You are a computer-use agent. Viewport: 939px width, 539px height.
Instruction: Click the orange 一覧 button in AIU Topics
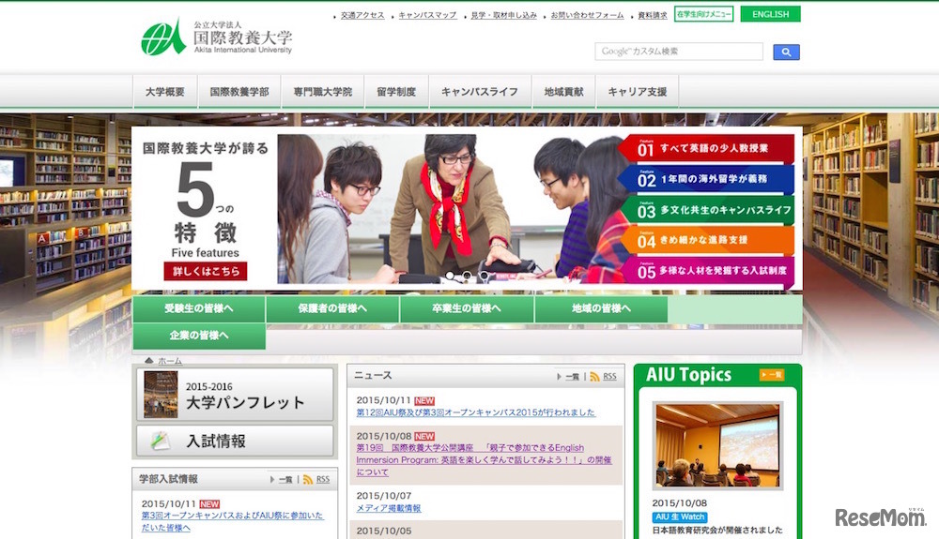(x=771, y=375)
